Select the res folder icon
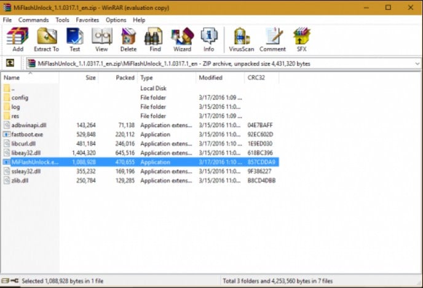Viewport: 423px width, 288px height. 7,116
